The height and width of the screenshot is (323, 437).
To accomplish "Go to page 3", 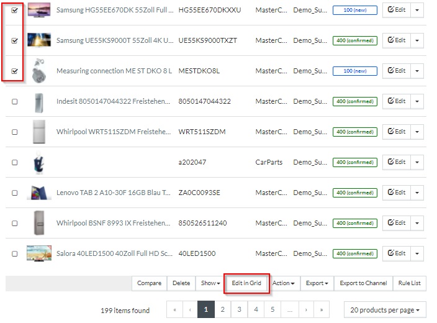I will (239, 309).
